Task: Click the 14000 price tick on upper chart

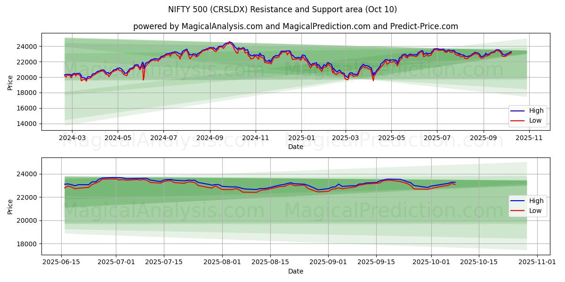Action: 27,124
